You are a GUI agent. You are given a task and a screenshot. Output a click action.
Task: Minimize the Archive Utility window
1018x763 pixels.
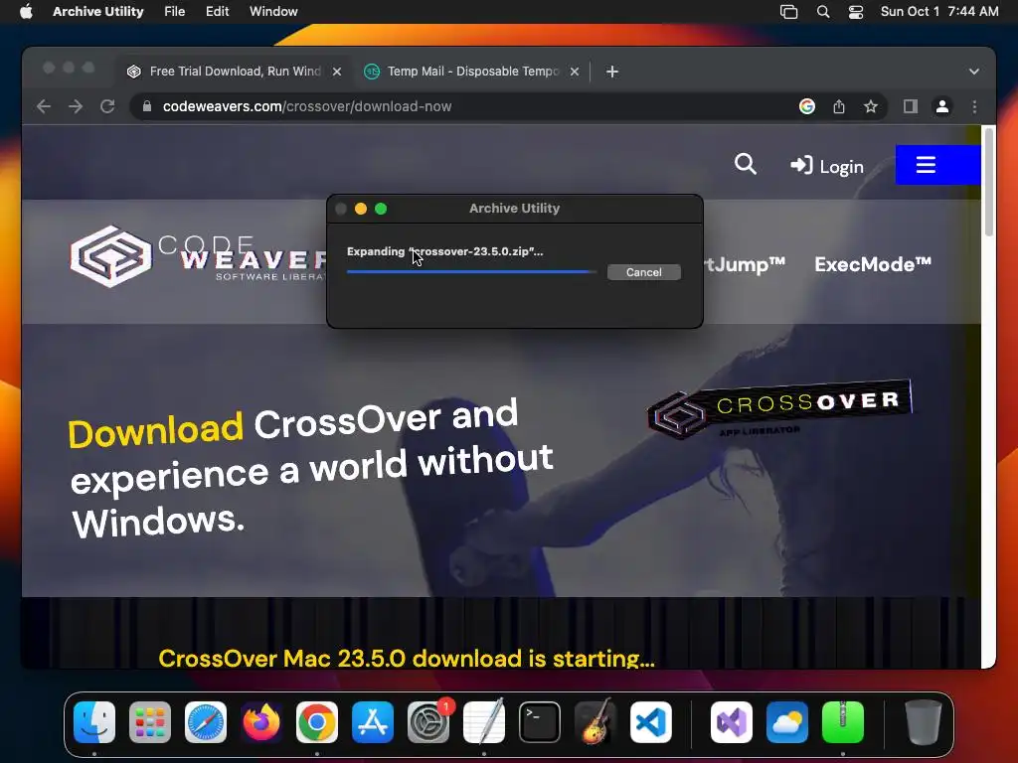pos(361,209)
